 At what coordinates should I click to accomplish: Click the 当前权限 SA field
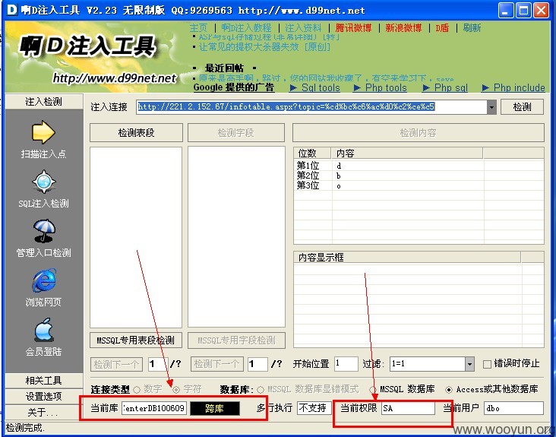pyautogui.click(x=408, y=408)
